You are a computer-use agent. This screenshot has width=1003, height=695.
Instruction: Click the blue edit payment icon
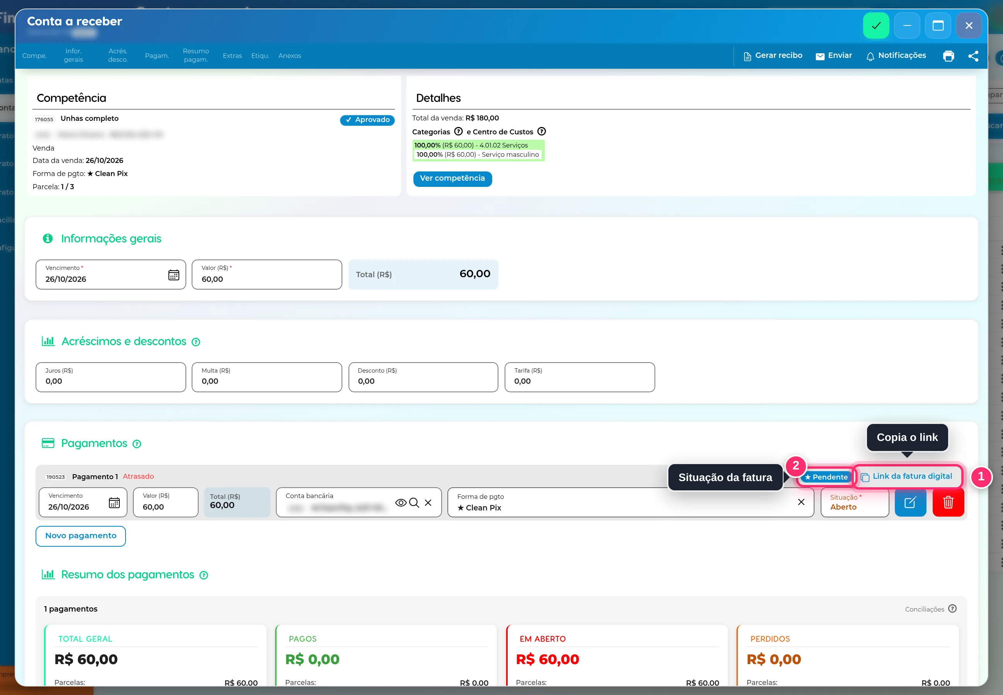click(x=910, y=503)
